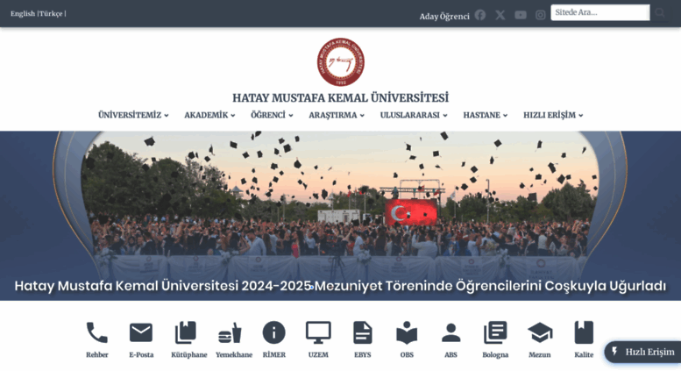Open the EBYS document icon
681x371 pixels.
click(363, 333)
